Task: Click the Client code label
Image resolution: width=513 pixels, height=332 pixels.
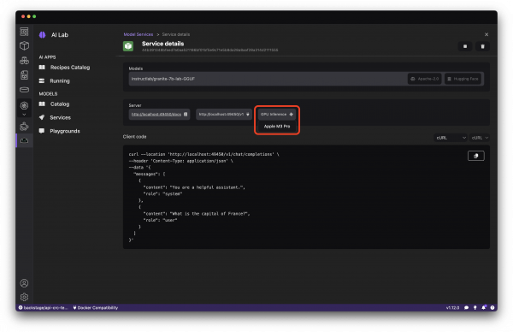Action: pos(134,137)
